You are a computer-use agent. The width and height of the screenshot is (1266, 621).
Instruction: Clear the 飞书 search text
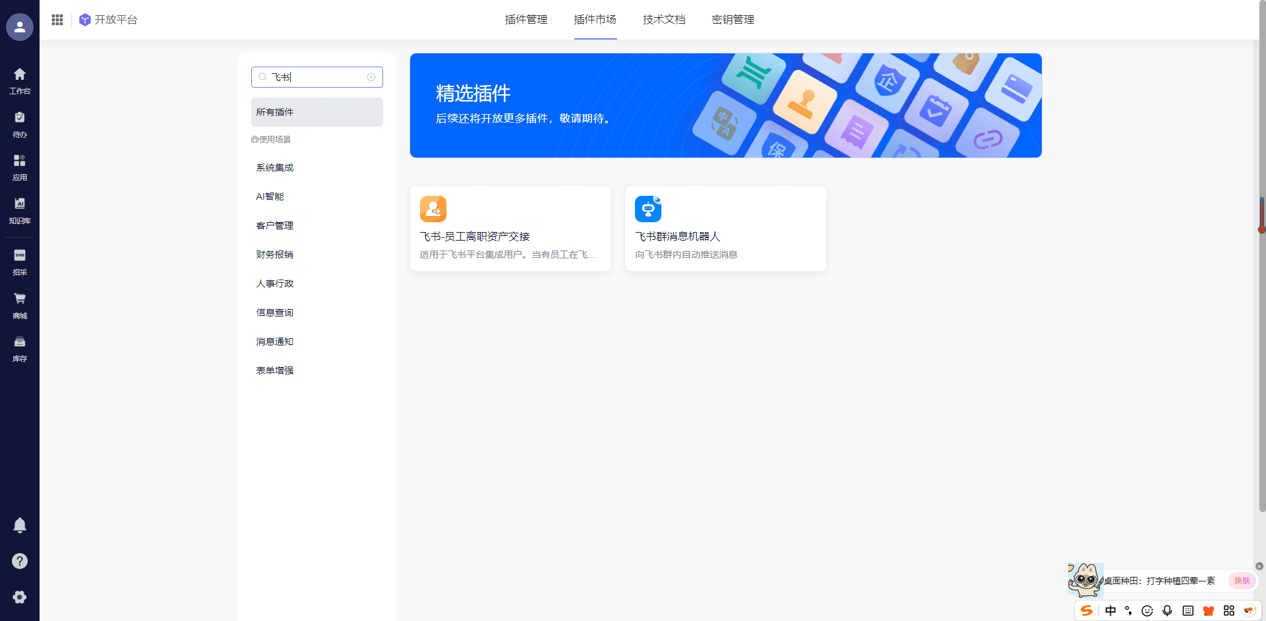(x=371, y=77)
